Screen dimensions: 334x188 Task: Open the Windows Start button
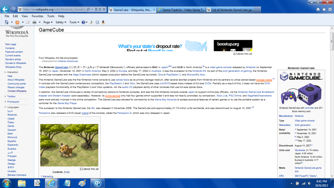pos(7,183)
